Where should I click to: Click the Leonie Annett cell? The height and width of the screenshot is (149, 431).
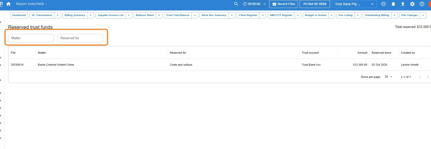(410, 65)
